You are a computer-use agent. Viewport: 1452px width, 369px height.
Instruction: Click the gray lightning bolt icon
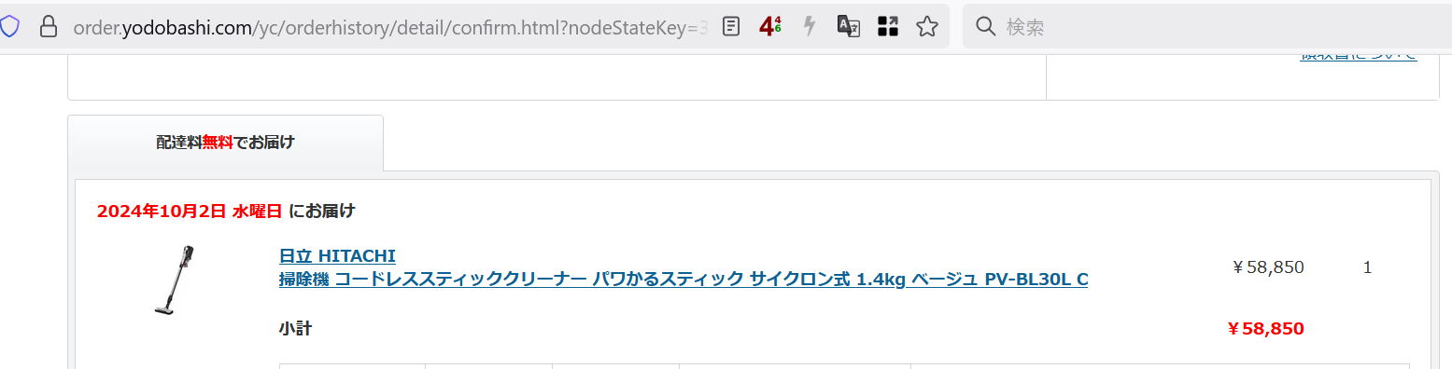pos(810,26)
